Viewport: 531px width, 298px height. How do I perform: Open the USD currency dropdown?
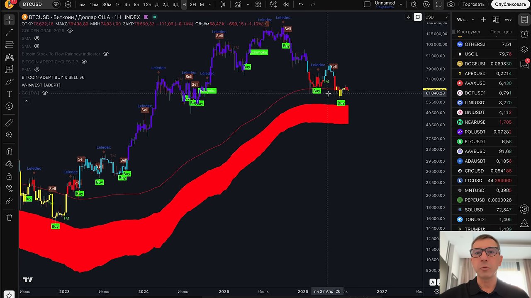pos(436,17)
